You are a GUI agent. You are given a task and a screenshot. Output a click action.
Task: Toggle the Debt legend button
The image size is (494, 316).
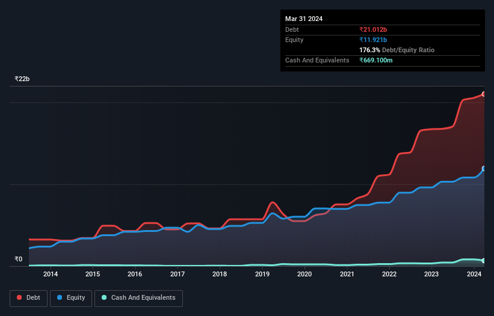[x=29, y=298]
